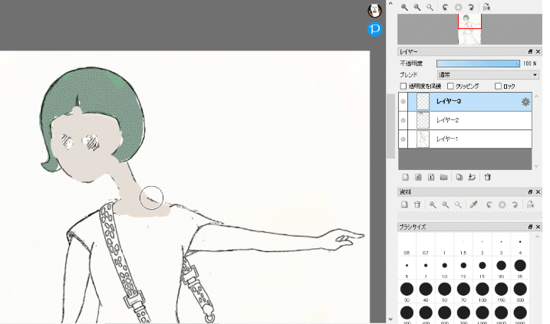Adjust the 不透明度 opacity slider
Viewport: 550px width, 324px height.
pos(478,64)
